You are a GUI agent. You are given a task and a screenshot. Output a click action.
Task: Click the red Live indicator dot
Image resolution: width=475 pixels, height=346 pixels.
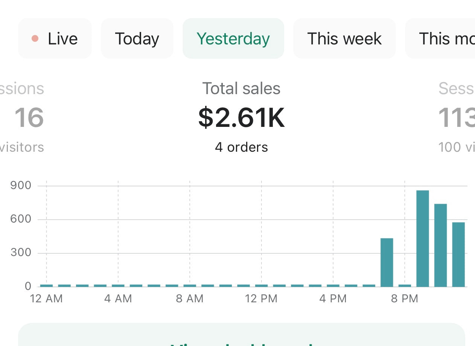click(x=35, y=38)
